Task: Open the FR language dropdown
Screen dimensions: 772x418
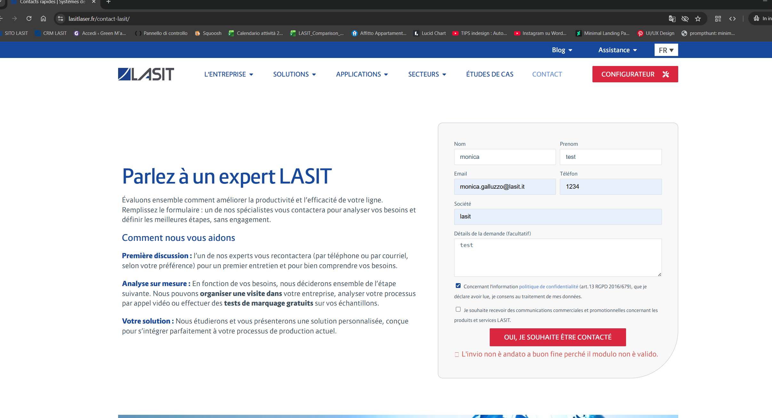Action: [666, 50]
